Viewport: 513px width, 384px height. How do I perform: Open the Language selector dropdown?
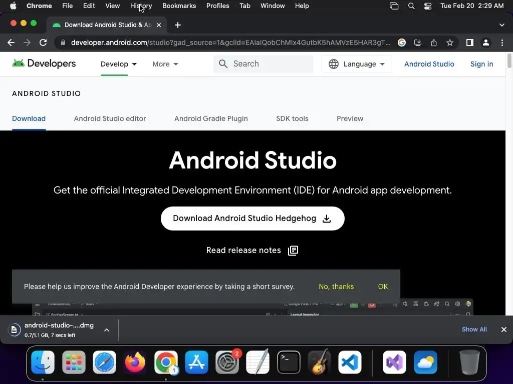357,64
